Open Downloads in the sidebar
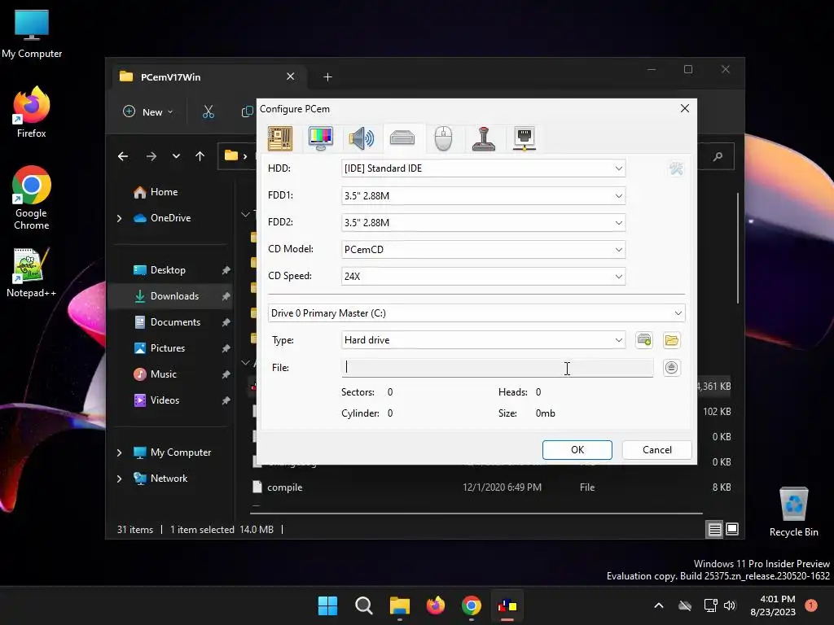Image resolution: width=834 pixels, height=625 pixels. coord(174,296)
